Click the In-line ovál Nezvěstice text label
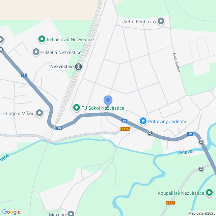 70,40
